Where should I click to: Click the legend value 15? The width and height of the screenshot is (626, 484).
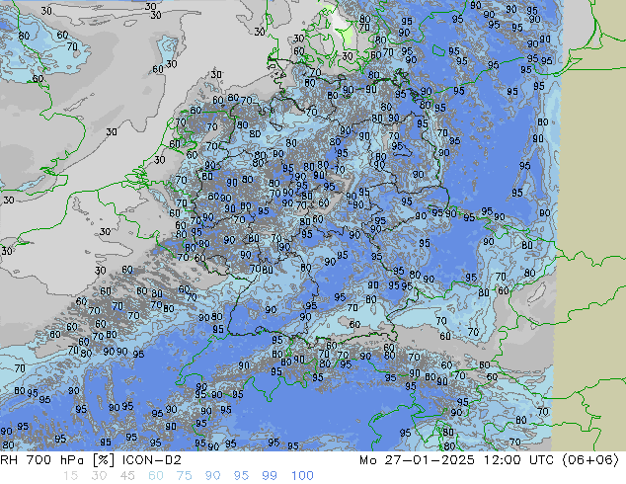[70, 476]
